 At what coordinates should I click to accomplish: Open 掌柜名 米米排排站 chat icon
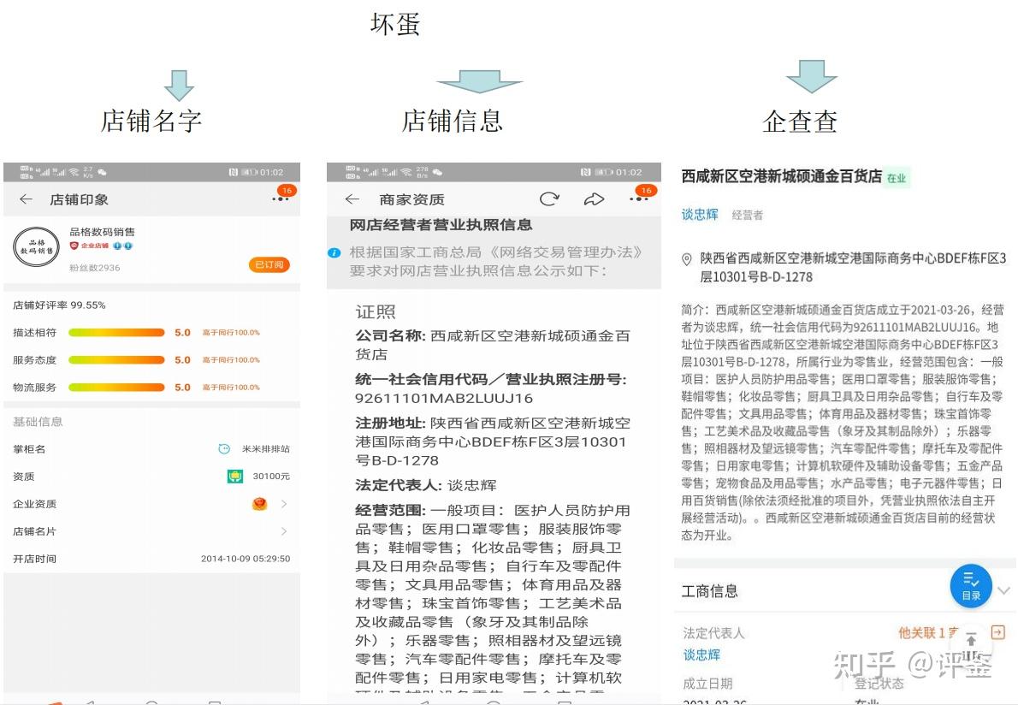[x=224, y=448]
